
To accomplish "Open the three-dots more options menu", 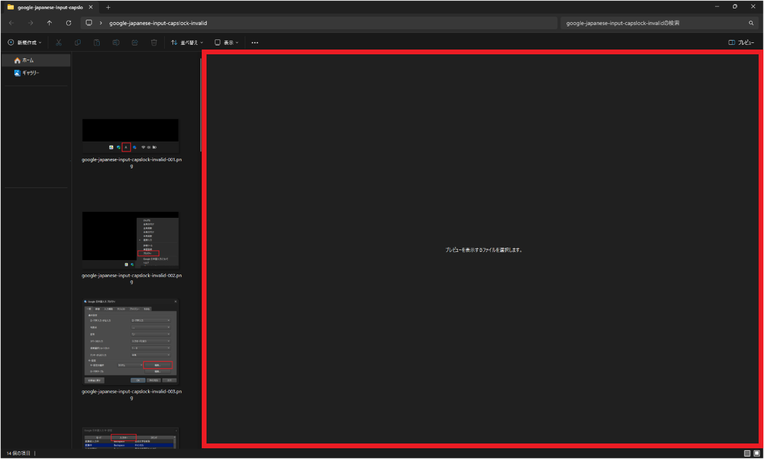I will point(255,42).
